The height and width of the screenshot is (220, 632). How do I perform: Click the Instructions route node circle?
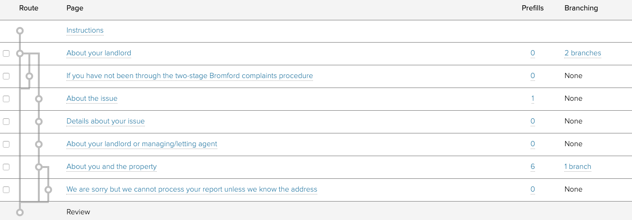tap(19, 31)
